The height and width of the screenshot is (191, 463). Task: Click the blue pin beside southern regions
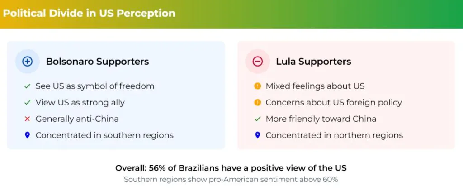pyautogui.click(x=27, y=135)
